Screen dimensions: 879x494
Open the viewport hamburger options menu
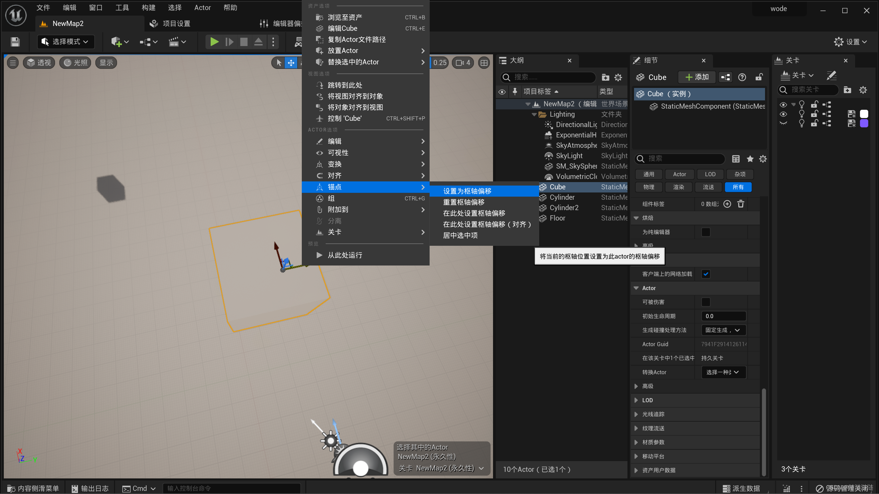tap(13, 63)
